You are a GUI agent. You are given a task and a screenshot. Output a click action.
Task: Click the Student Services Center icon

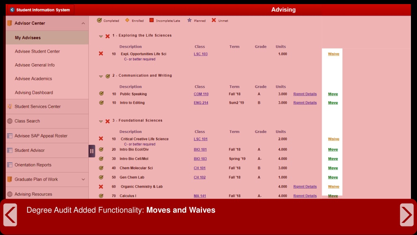click(x=10, y=106)
